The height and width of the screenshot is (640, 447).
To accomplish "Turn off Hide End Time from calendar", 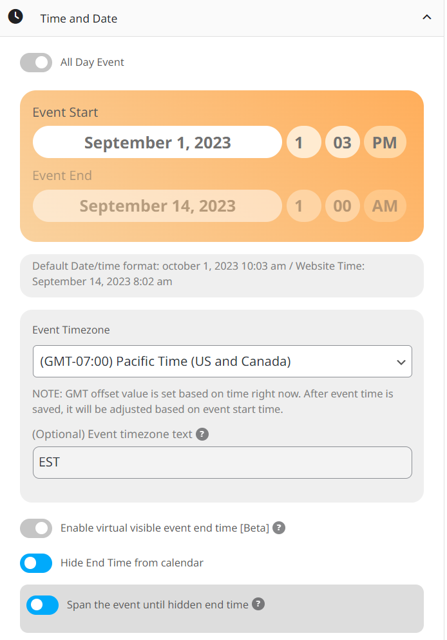I will [x=36, y=563].
